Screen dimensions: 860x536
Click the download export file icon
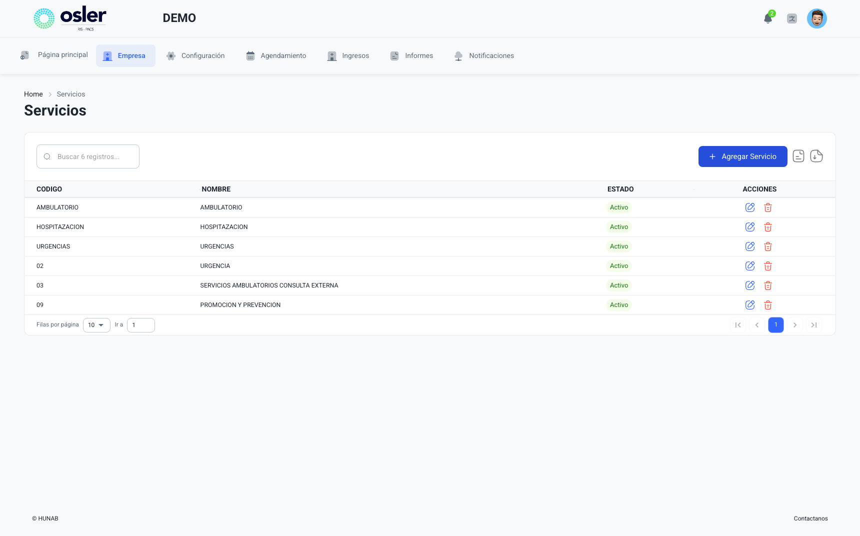816,156
